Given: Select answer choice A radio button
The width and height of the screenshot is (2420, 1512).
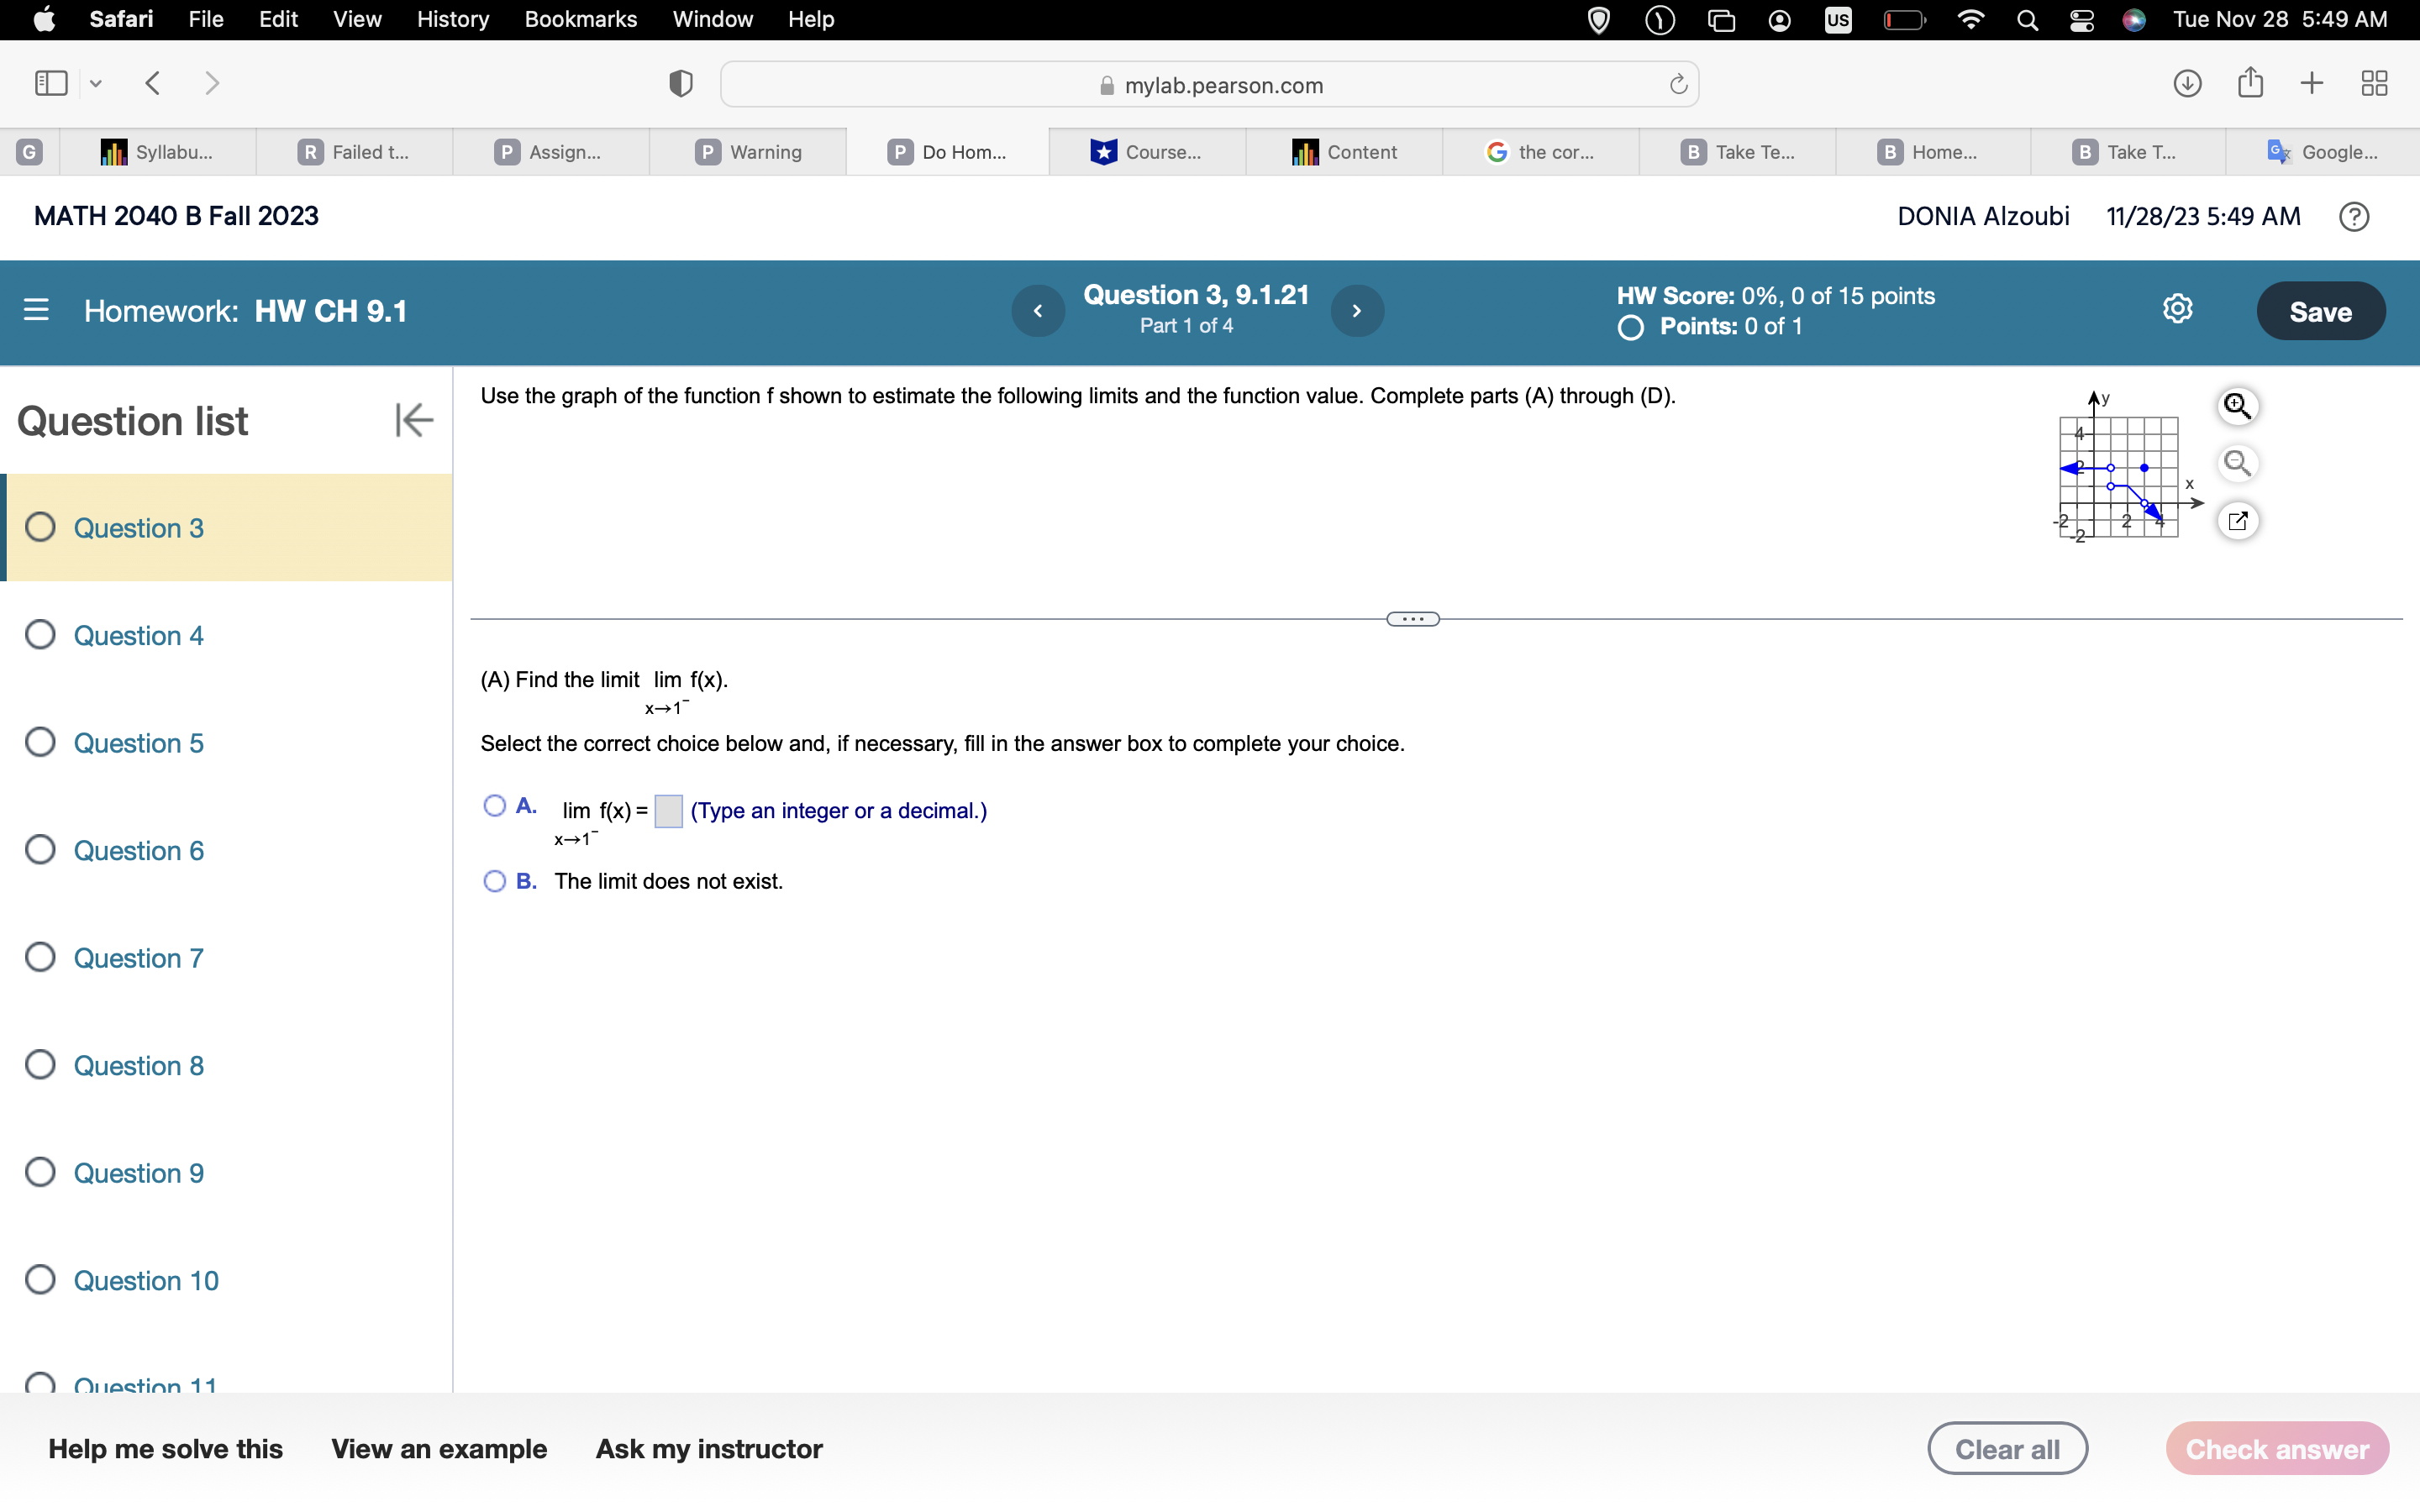Looking at the screenshot, I should (x=494, y=806).
